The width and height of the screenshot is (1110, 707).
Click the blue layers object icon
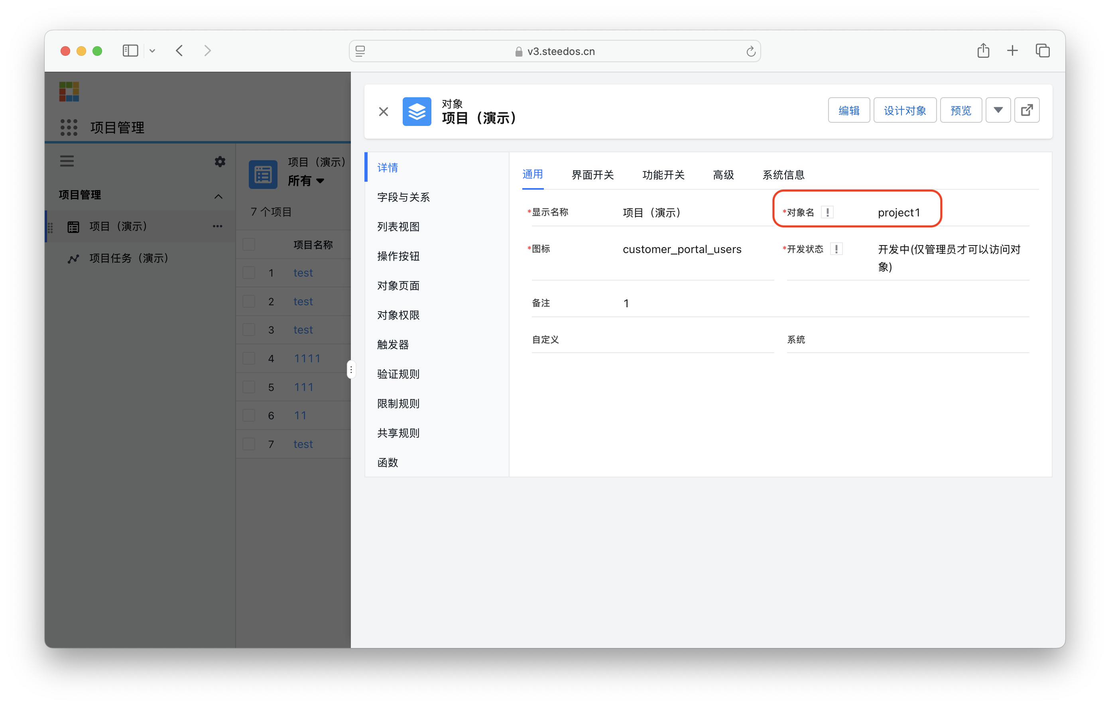coord(417,112)
